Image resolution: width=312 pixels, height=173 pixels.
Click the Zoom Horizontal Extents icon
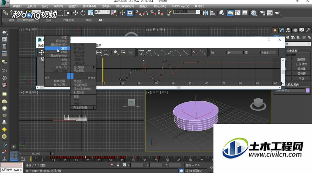(x=99, y=53)
